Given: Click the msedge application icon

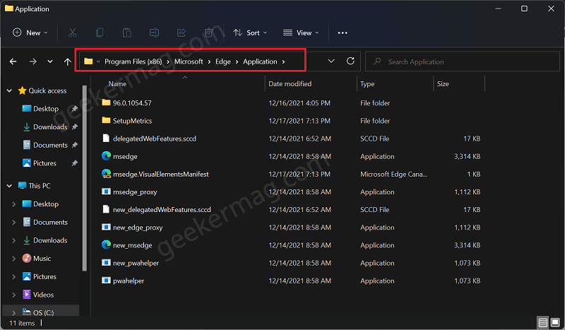Looking at the screenshot, I should point(106,155).
